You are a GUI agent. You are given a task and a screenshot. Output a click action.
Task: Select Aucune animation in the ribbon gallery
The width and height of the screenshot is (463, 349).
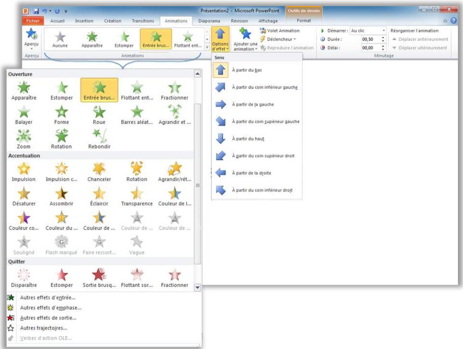coord(60,39)
